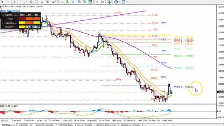Select the trendline drawing tool
The width and height of the screenshot is (224, 126).
26,2
